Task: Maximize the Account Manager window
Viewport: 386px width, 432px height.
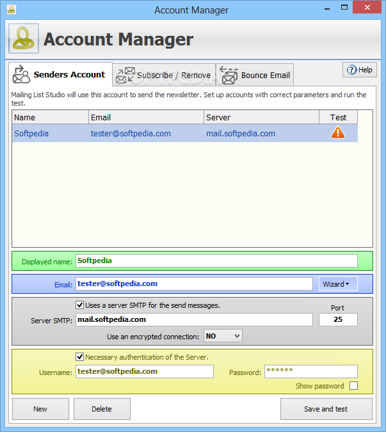Action: click(344, 8)
